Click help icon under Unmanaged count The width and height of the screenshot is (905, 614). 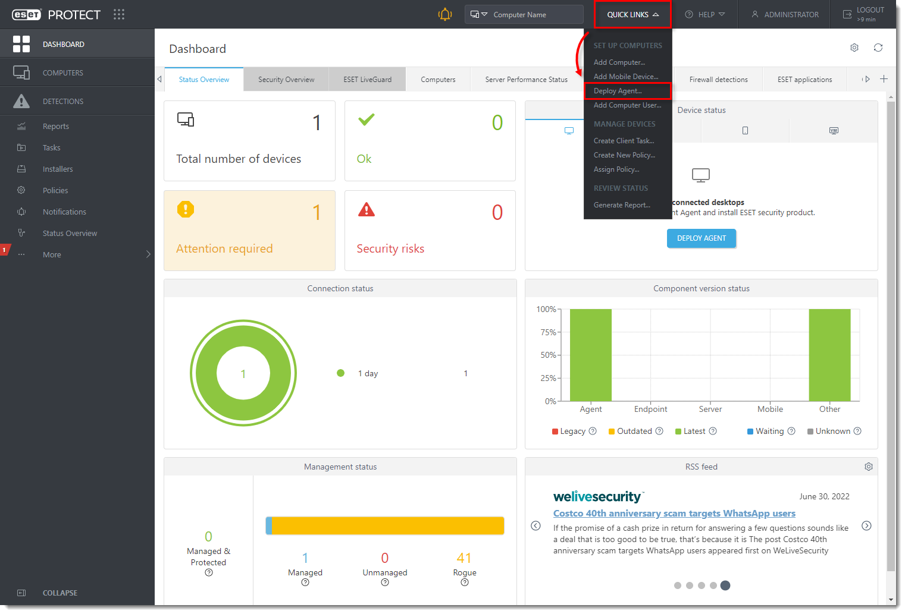pos(385,582)
